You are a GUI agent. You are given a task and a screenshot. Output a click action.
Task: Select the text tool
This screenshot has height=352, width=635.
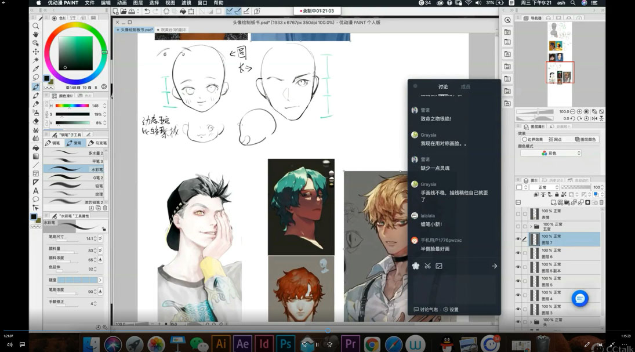tap(35, 191)
